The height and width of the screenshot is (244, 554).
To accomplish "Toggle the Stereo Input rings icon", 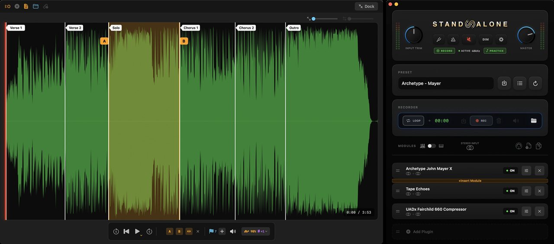I will pyautogui.click(x=470, y=148).
